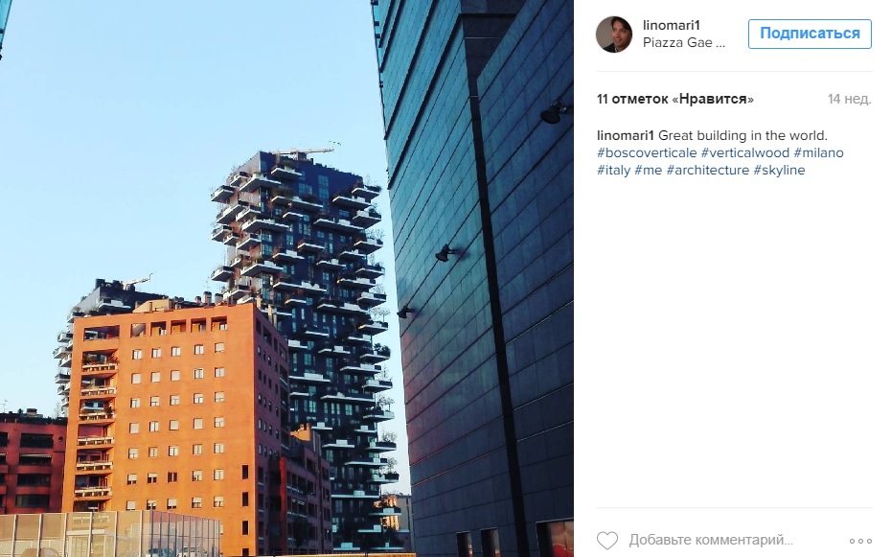
Task: Like the post with the heart icon
Action: coord(606,540)
